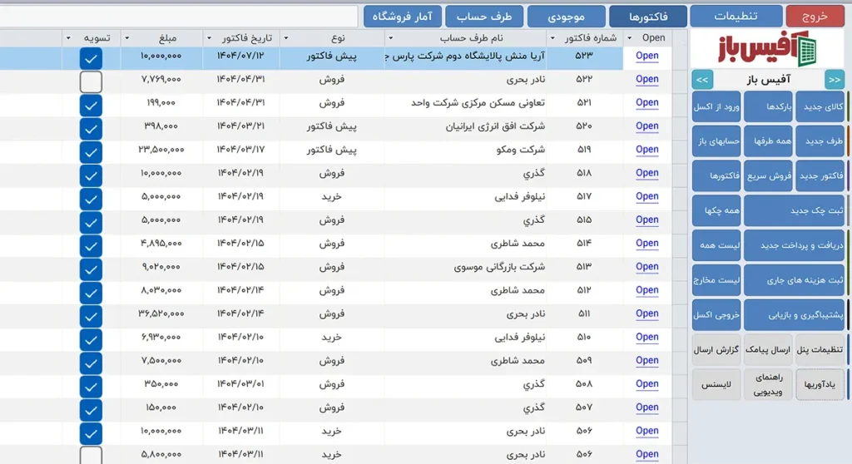Click the Open link for invoice ۵۰۸
The width and height of the screenshot is (852, 464).
click(647, 383)
